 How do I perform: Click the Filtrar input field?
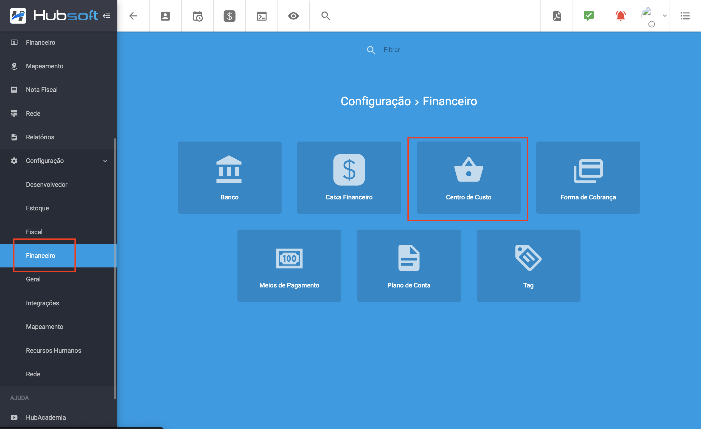pos(418,50)
